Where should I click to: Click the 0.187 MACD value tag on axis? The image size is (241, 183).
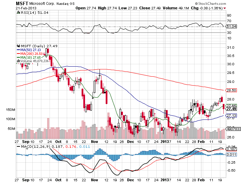(x=231, y=149)
